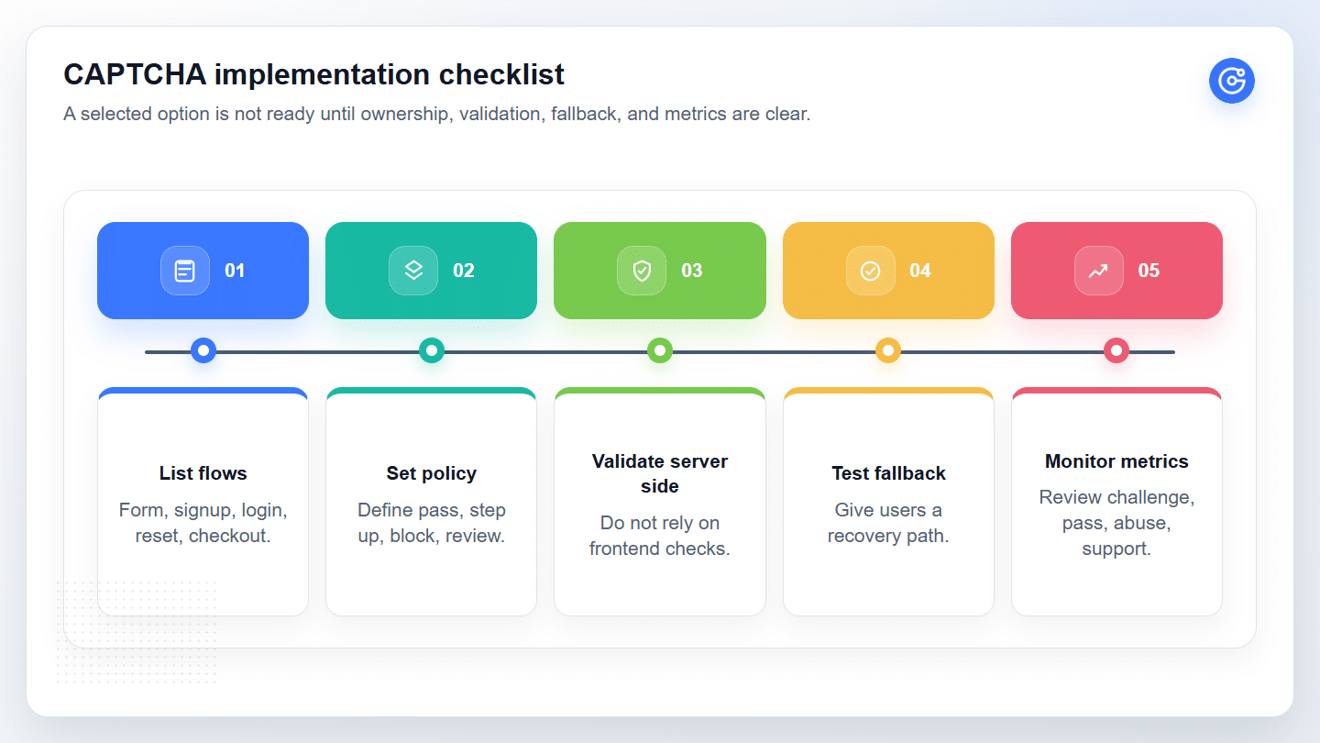Click the 'Test fallback' heading
Image resolution: width=1320 pixels, height=743 pixels.
(x=888, y=473)
